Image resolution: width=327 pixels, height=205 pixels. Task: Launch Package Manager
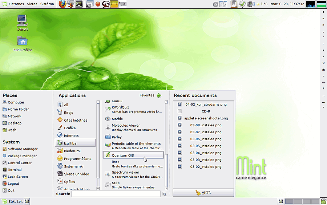[x=20, y=156]
